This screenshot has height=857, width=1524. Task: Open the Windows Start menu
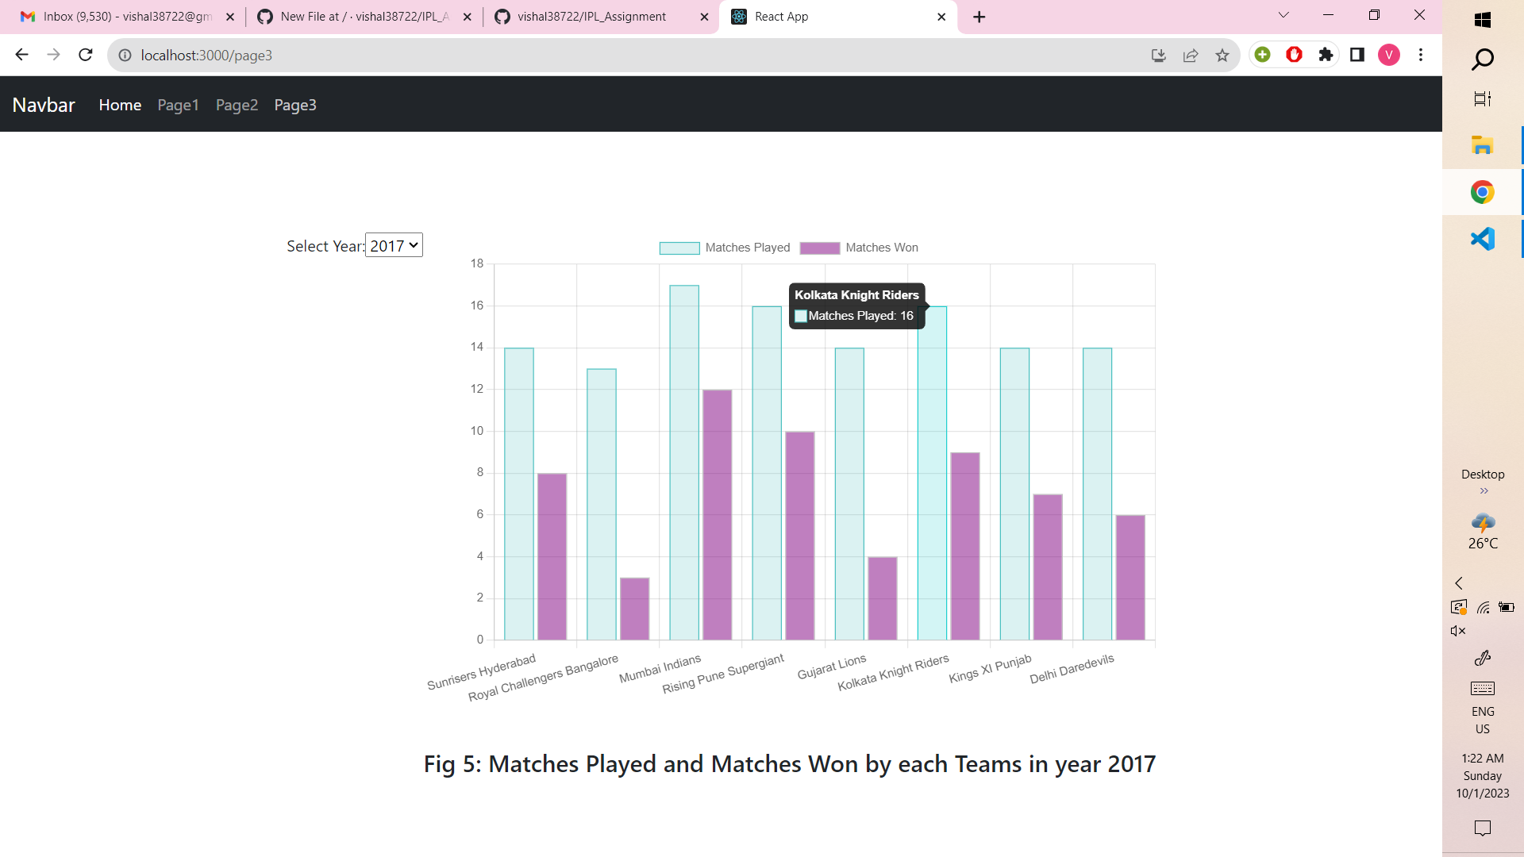click(1483, 20)
